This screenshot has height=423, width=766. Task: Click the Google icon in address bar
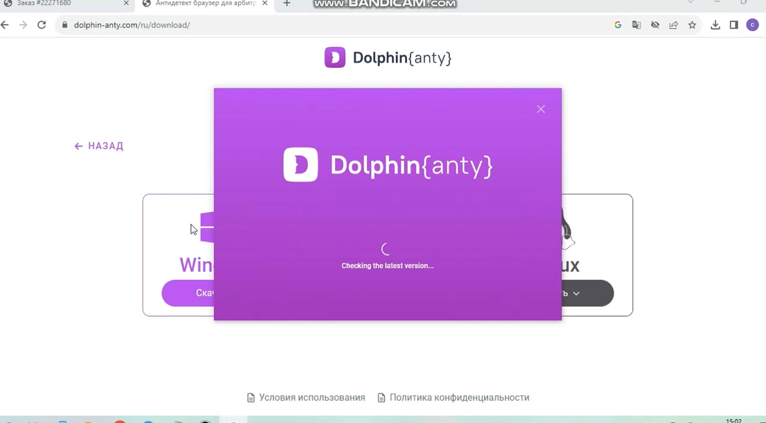(618, 25)
